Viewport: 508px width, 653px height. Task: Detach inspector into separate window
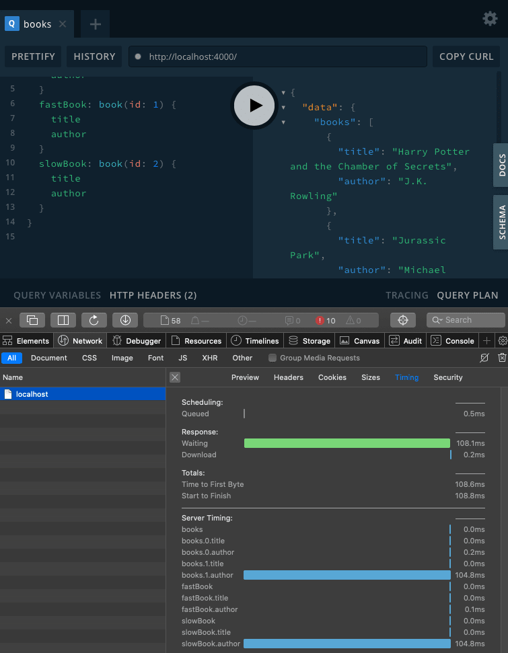pos(32,320)
